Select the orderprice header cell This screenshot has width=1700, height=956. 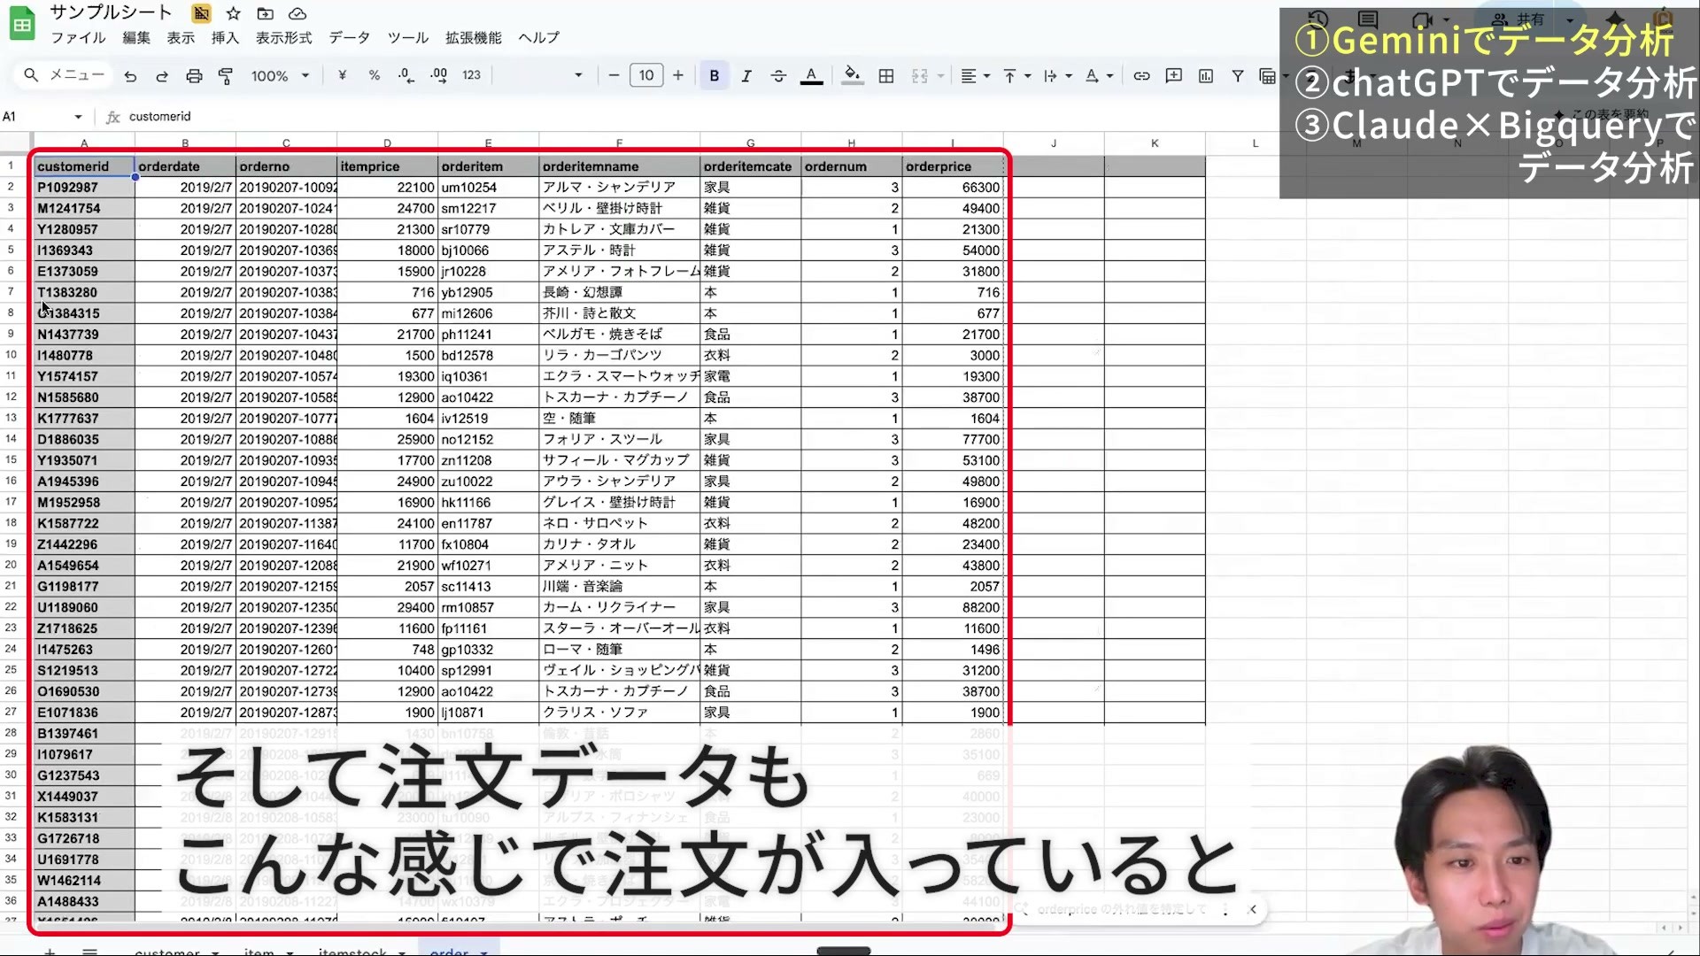(953, 166)
